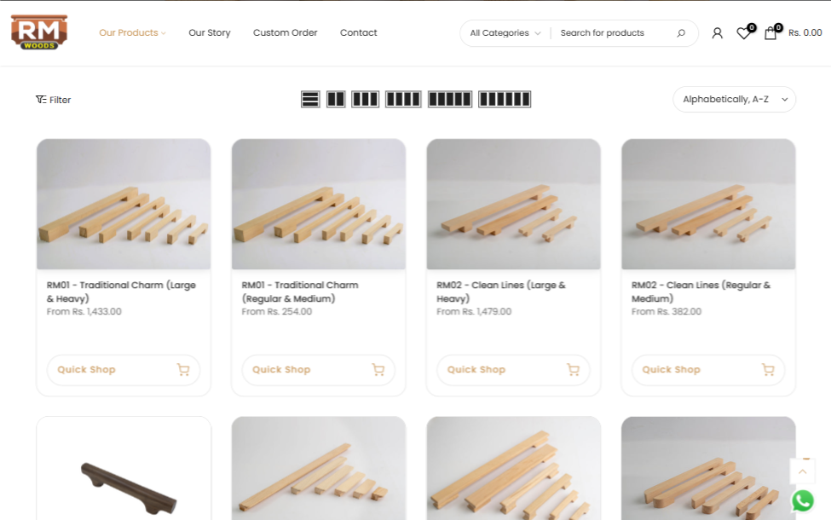Open RM02 Clean Lines Regular & Medium thumbnail

[708, 205]
